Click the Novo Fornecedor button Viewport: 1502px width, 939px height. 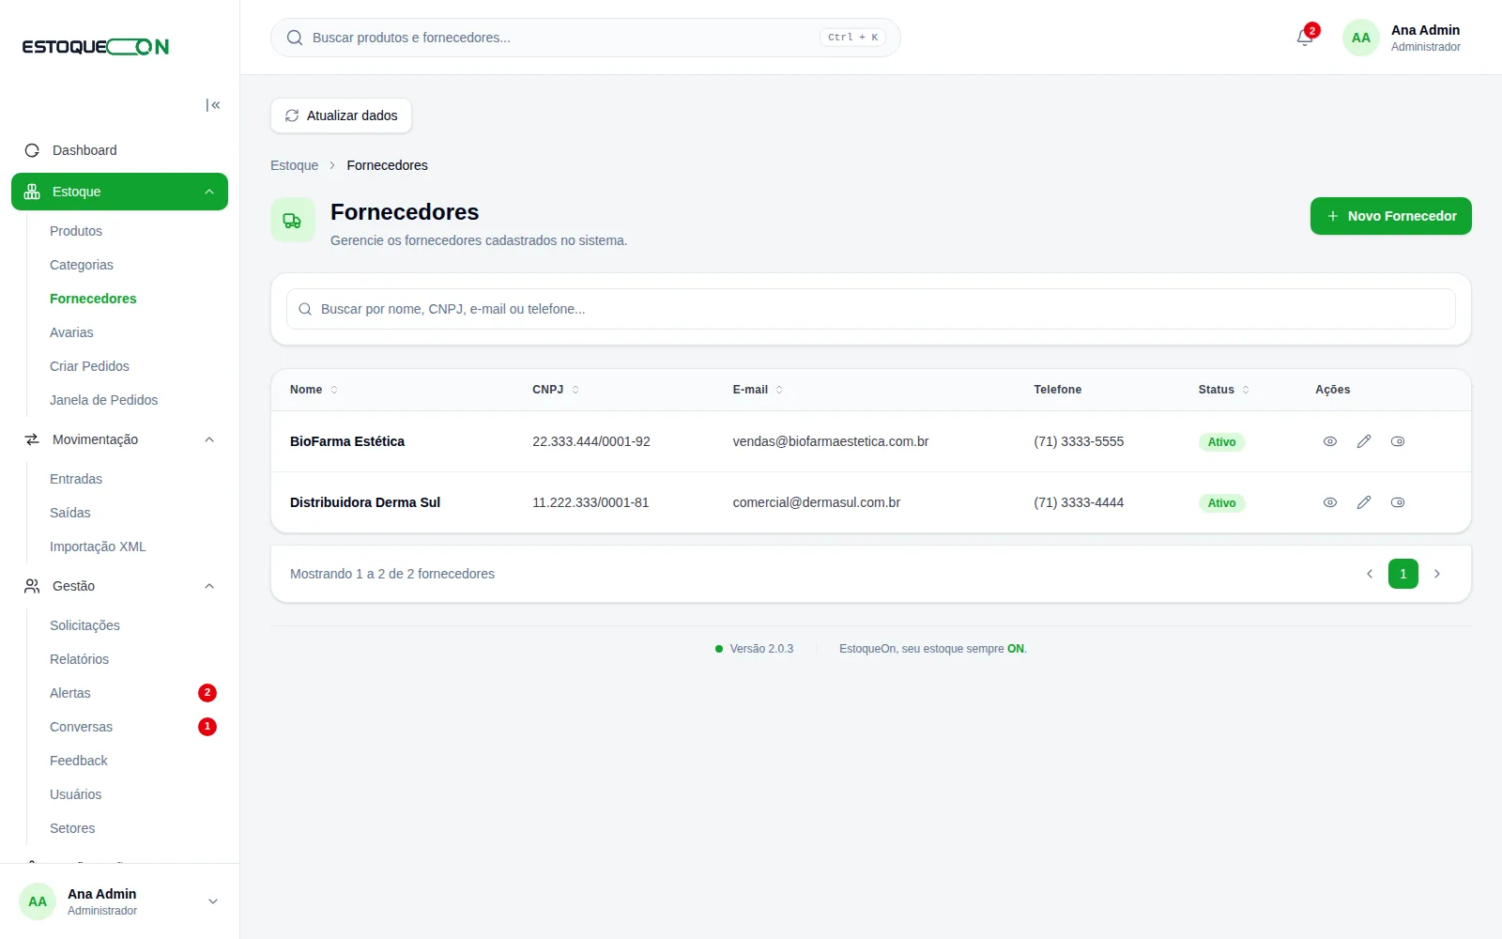coord(1391,216)
